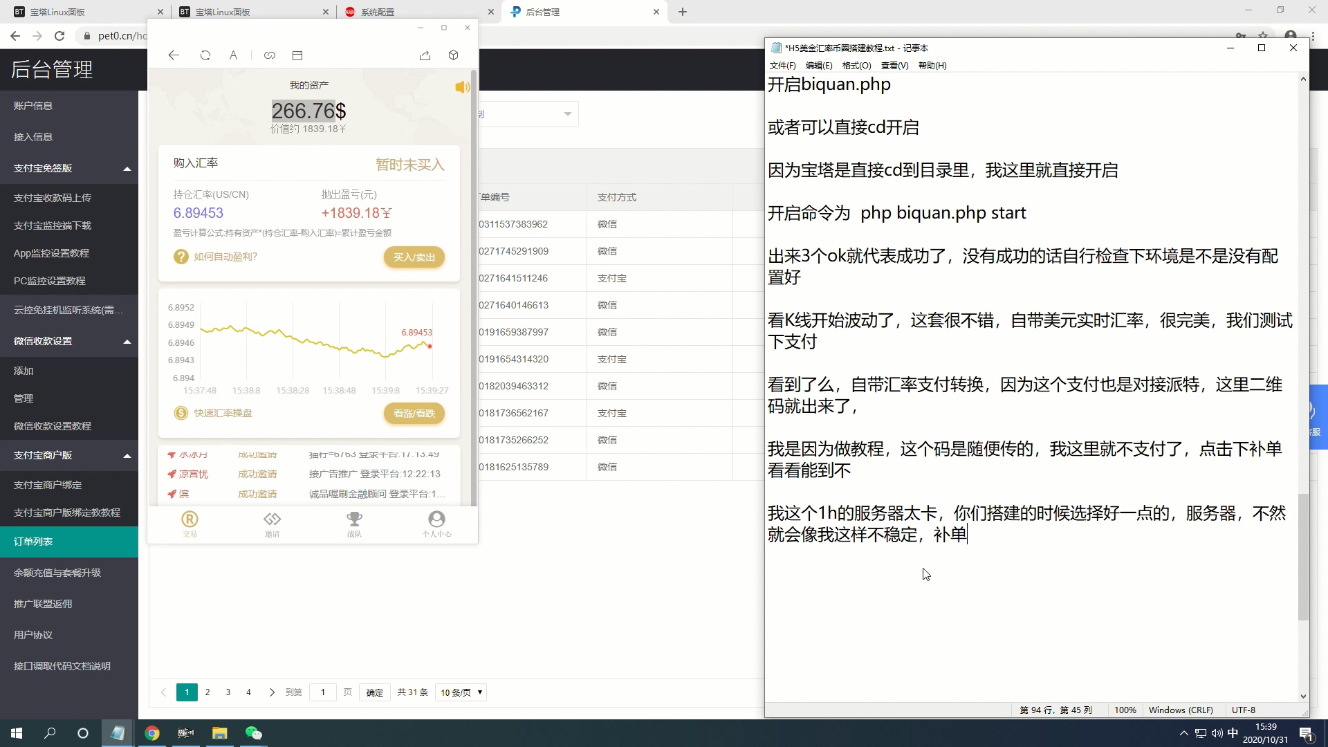Open 编辑(E) menu in Notepad
The width and height of the screenshot is (1328, 747).
point(819,66)
